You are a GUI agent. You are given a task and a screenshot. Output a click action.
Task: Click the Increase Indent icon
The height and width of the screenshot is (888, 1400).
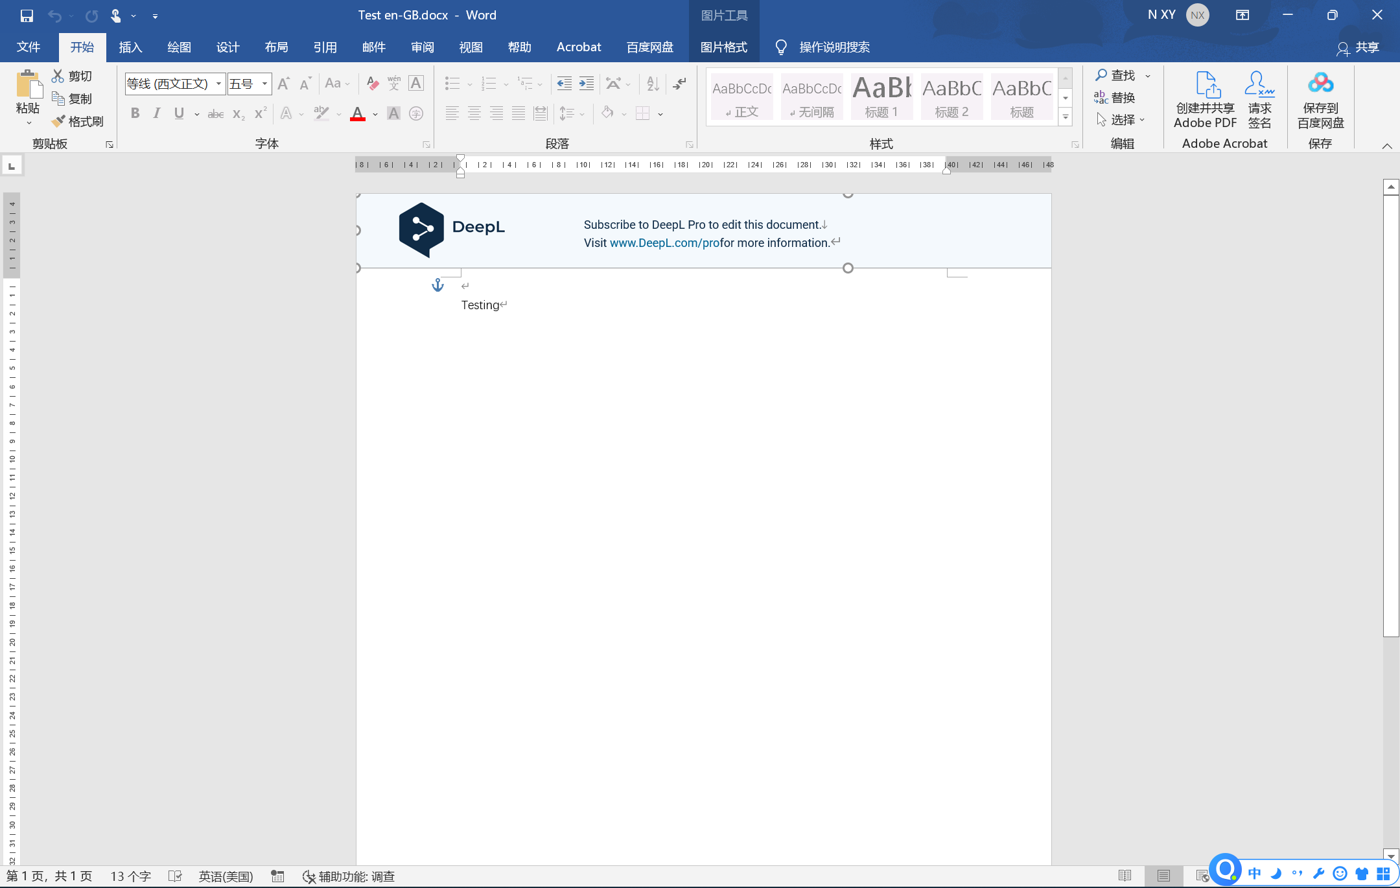pos(587,83)
